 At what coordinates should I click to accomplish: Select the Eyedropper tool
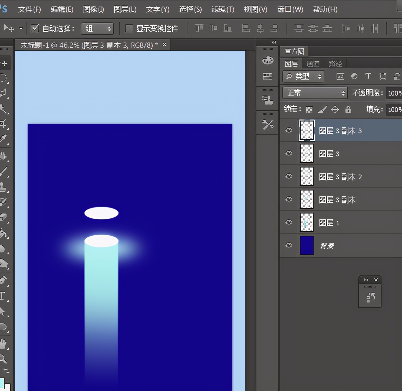tap(3, 138)
